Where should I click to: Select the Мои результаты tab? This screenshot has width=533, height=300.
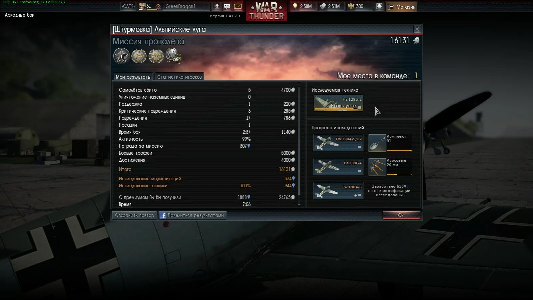pyautogui.click(x=133, y=77)
